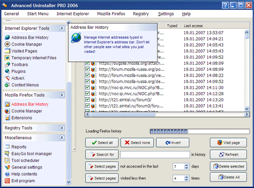Viewport: 254px width, 188px height.
Task: Collapse the Internet Explorer Tools section
Action: pyautogui.click(x=62, y=28)
